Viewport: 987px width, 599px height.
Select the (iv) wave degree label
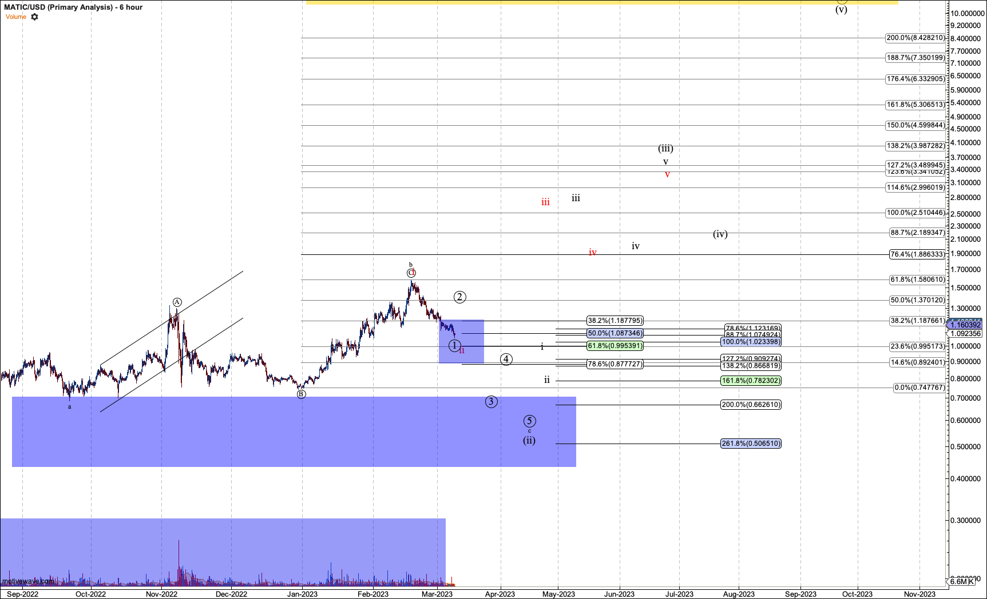(720, 234)
